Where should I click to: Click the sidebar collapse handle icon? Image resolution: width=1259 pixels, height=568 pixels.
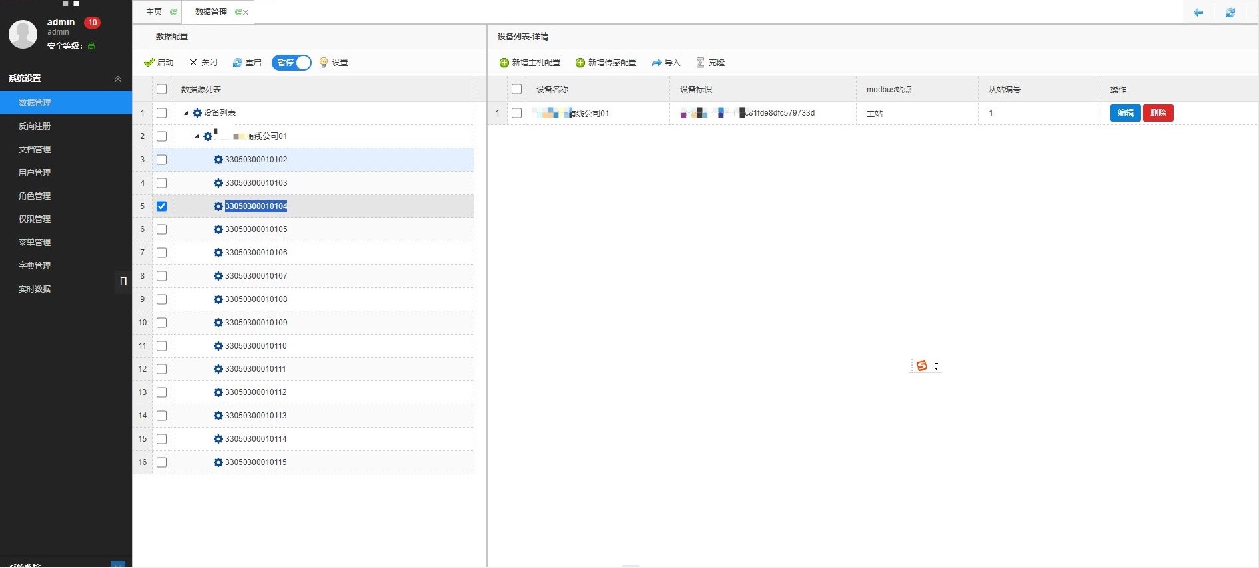pyautogui.click(x=123, y=281)
